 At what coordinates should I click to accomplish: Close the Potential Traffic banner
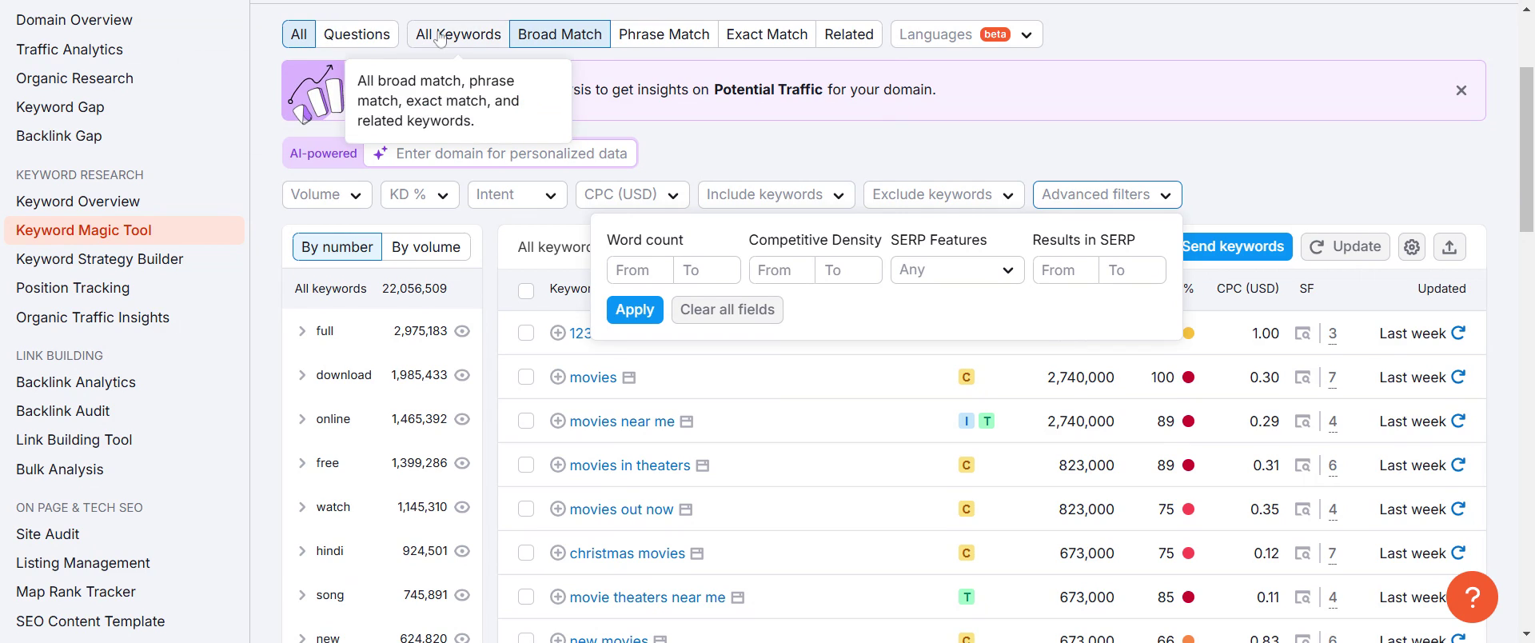tap(1461, 90)
